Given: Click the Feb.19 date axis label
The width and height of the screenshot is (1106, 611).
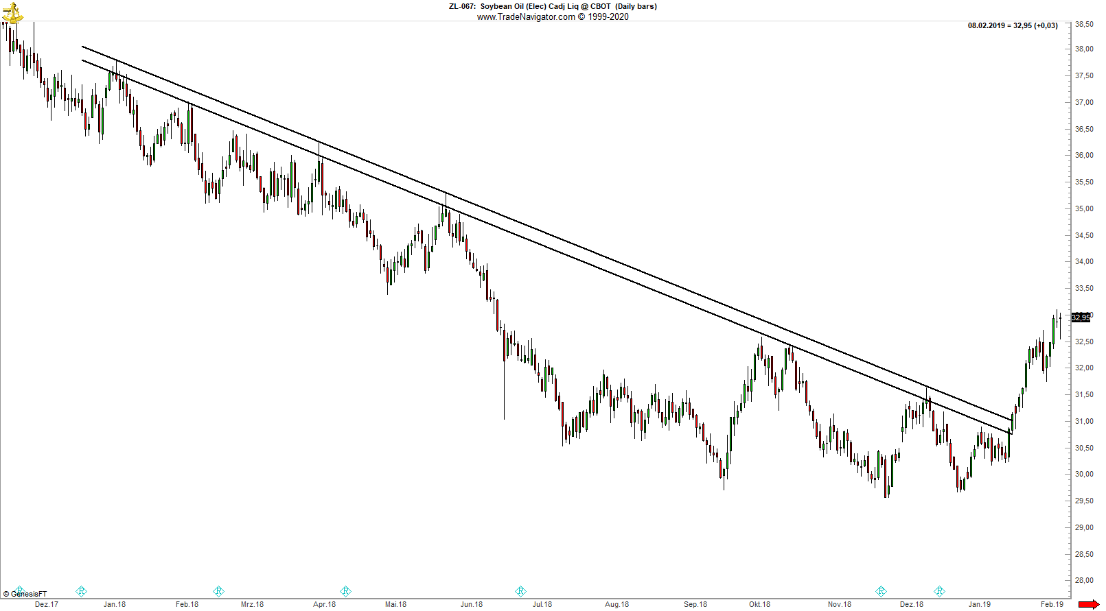Looking at the screenshot, I should point(1052,604).
